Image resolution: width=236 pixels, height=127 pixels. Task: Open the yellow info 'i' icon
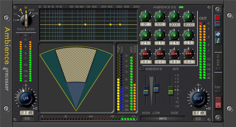(218, 41)
